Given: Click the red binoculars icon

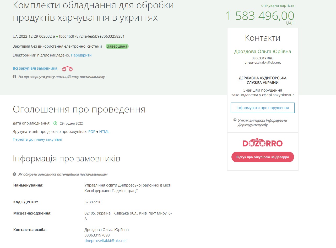Looking at the screenshot, I should (x=67, y=69).
